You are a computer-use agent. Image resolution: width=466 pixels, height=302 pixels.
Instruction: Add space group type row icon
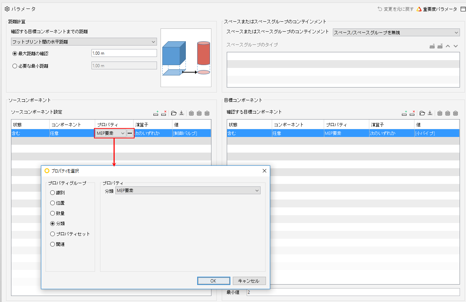click(432, 46)
